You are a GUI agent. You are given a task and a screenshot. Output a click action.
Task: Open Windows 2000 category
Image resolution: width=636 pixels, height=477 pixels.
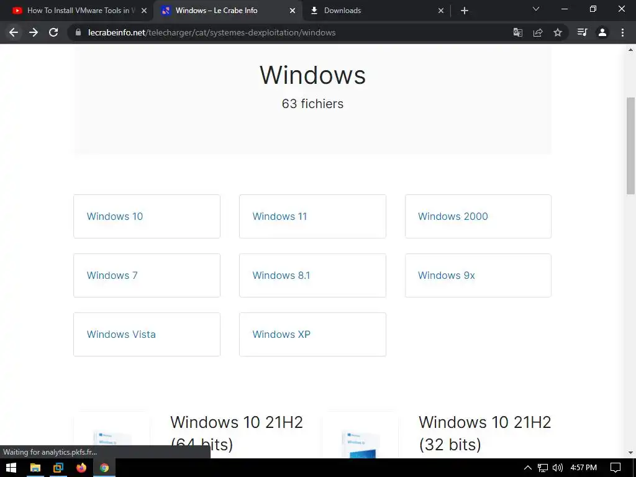pyautogui.click(x=478, y=216)
